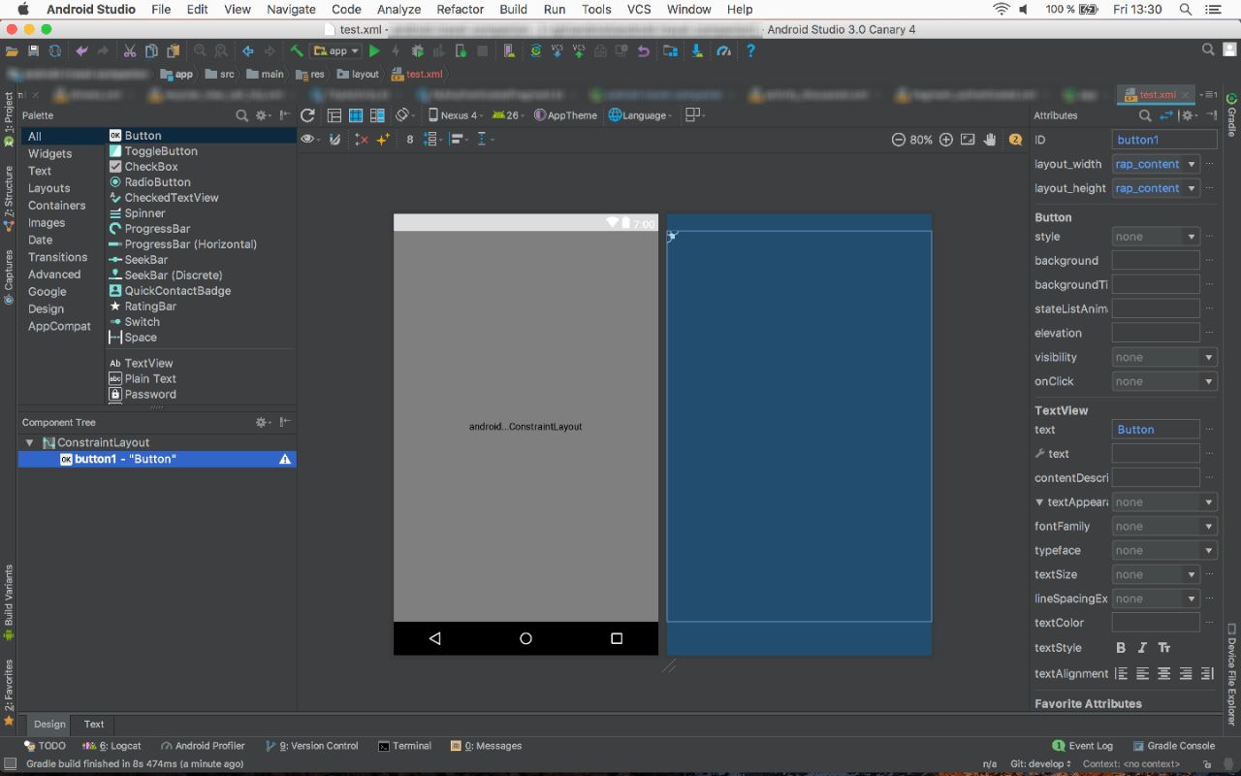Click the Infer Constraints magic wand icon
Image resolution: width=1241 pixels, height=776 pixels.
383,140
